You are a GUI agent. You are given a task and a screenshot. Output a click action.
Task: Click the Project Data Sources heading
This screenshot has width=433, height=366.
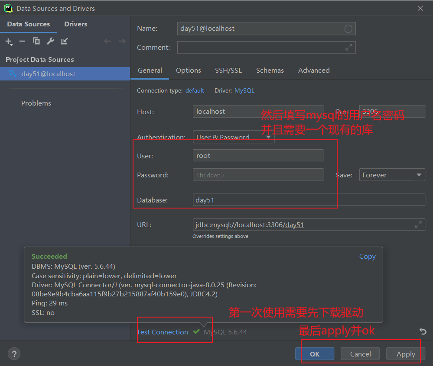coord(40,60)
